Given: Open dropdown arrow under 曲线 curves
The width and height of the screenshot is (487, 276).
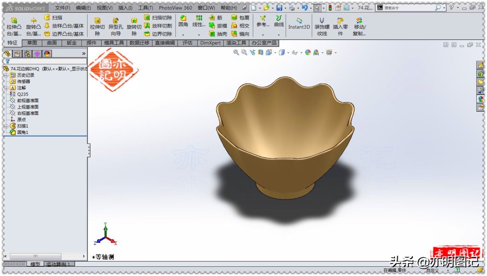Looking at the screenshot, I should tap(279, 35).
